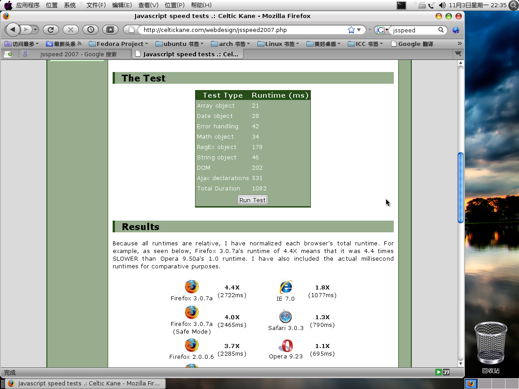Open the bookmarks star-box toolbar button

pyautogui.click(x=110, y=30)
